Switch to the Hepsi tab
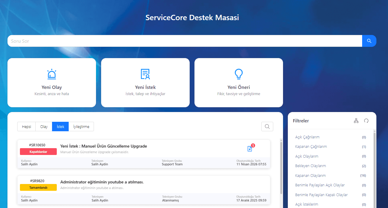Image resolution: width=388 pixels, height=208 pixels. pyautogui.click(x=26, y=127)
